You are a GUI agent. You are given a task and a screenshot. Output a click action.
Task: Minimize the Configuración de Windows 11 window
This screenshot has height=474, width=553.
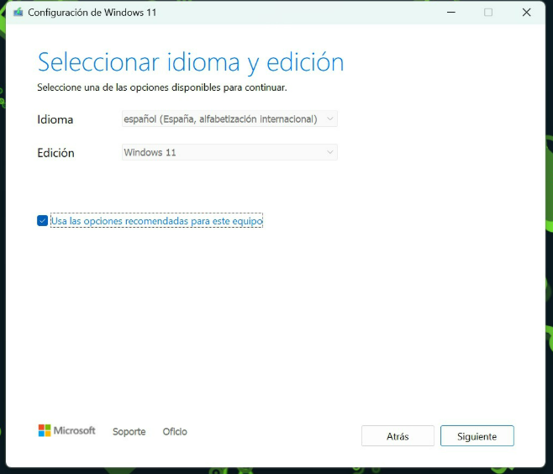pos(451,13)
